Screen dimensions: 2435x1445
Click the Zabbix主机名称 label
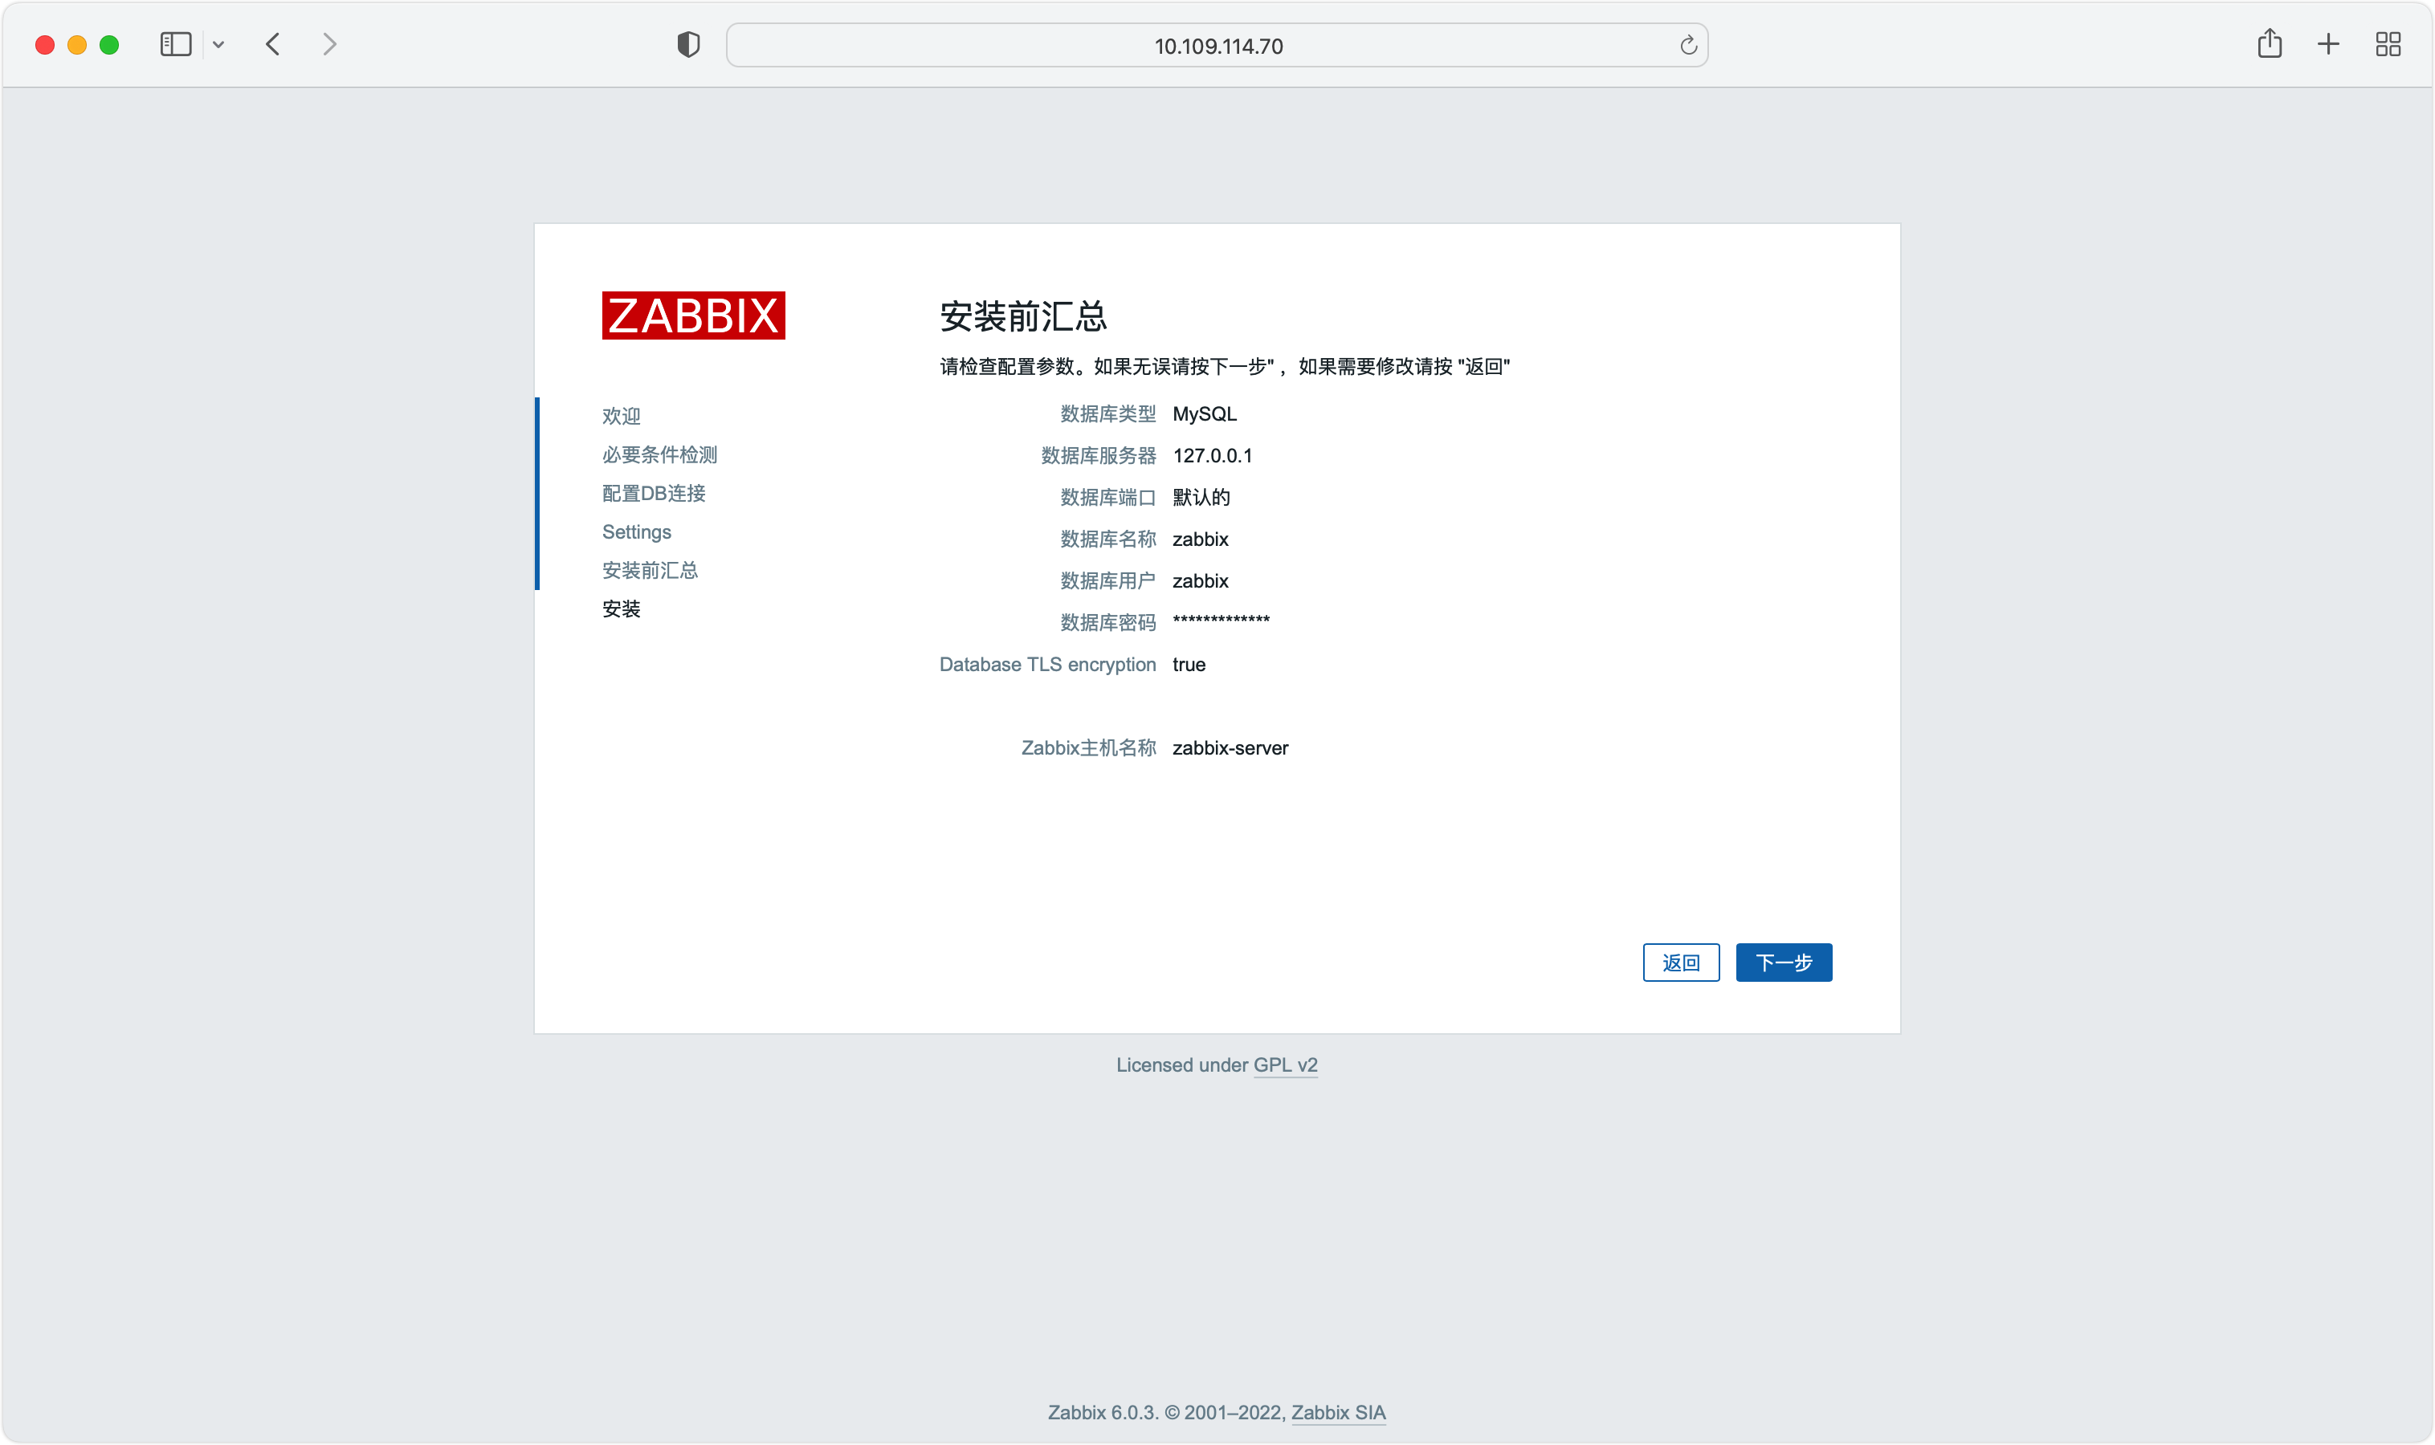[x=1089, y=748]
